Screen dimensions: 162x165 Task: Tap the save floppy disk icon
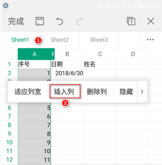click(40, 21)
